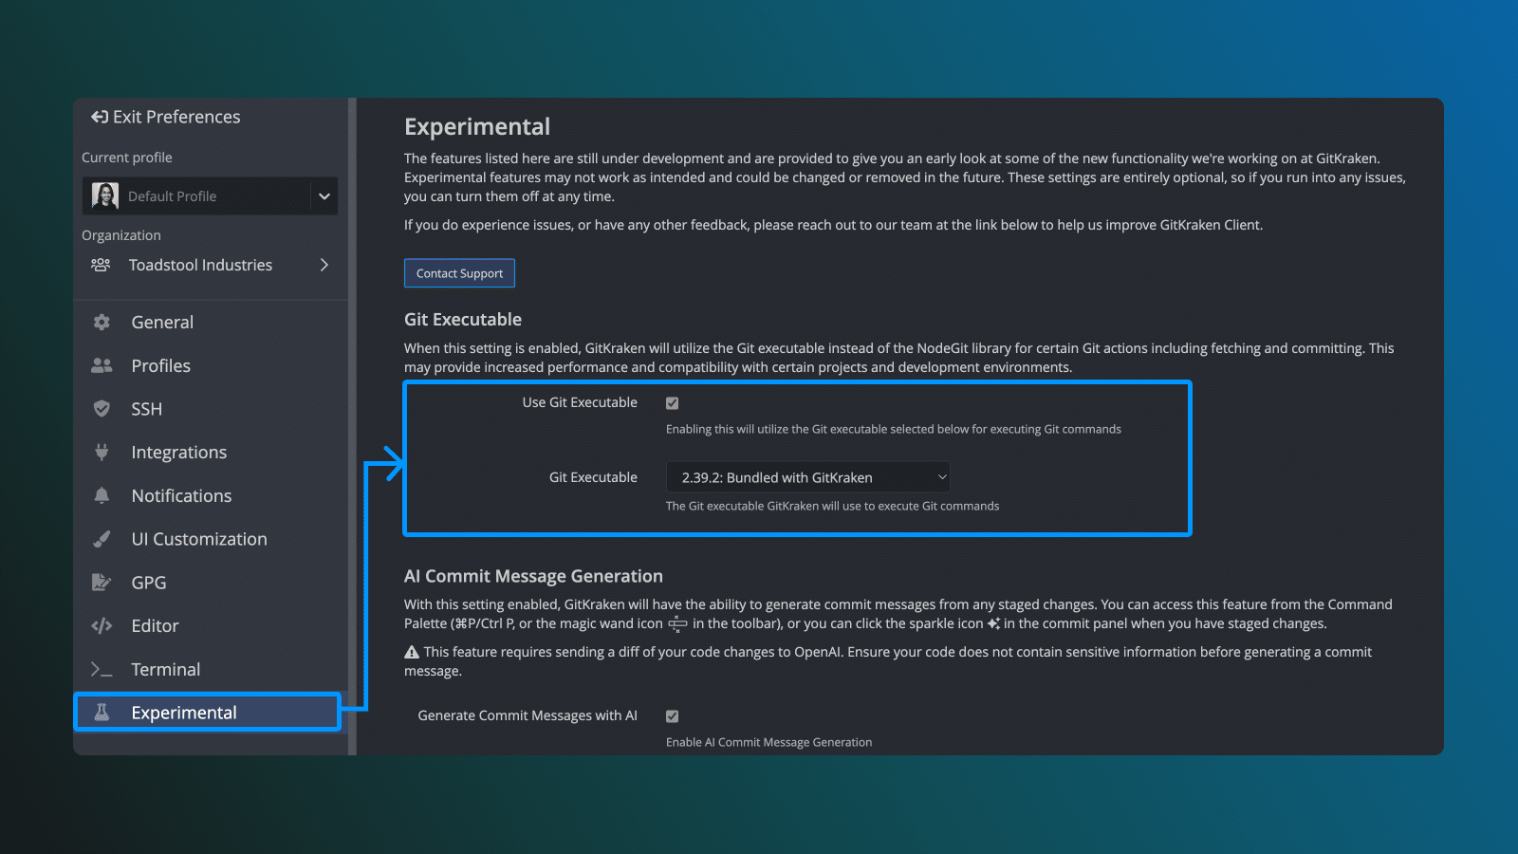The image size is (1518, 854).
Task: Click the Editor code icon
Action: [102, 625]
